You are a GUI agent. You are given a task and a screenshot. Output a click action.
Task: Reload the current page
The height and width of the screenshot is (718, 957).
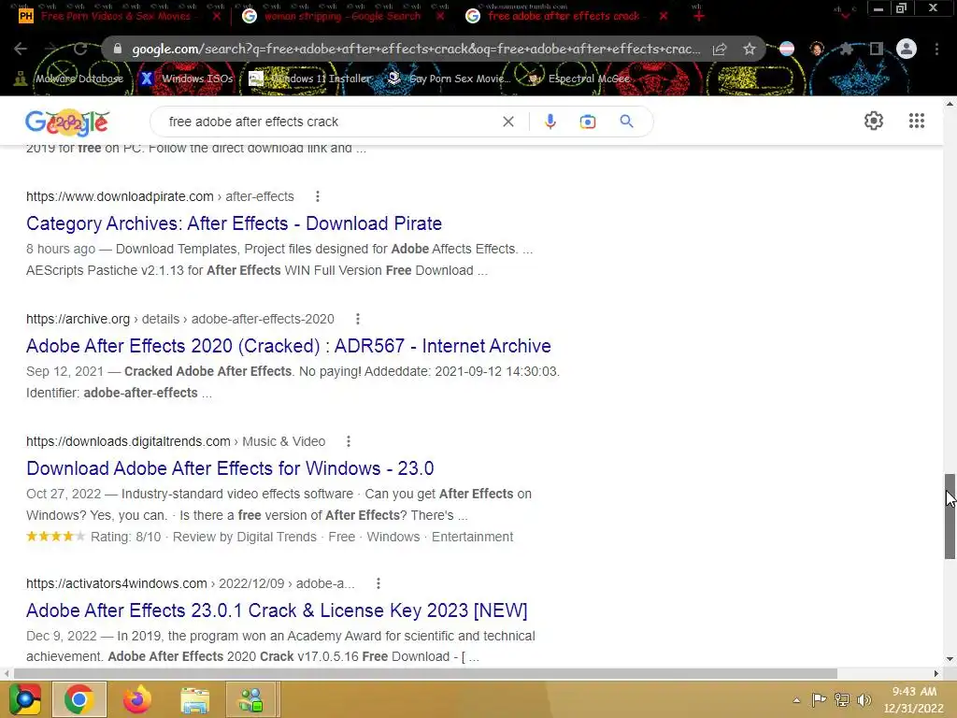(80, 49)
